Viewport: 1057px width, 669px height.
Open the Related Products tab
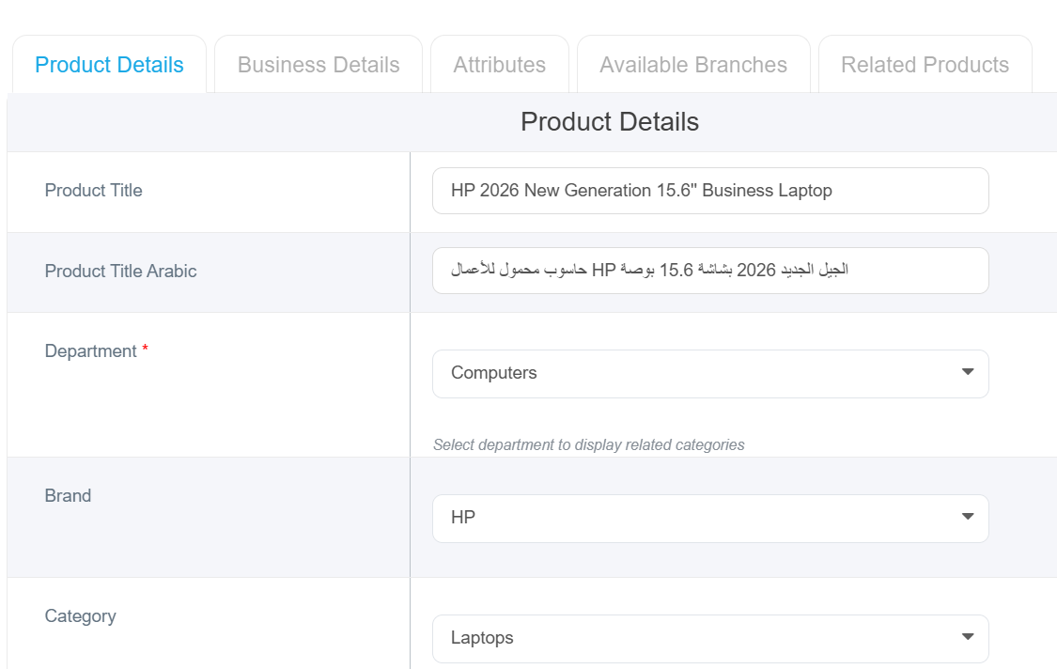[x=925, y=65]
